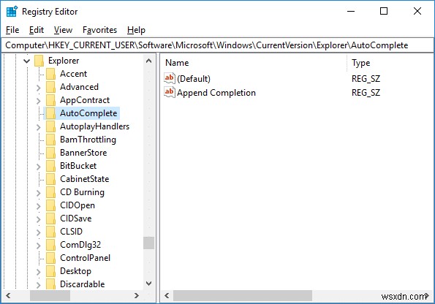This screenshot has width=435, height=304.
Task: Close the Registry Editor window
Action: coord(417,12)
